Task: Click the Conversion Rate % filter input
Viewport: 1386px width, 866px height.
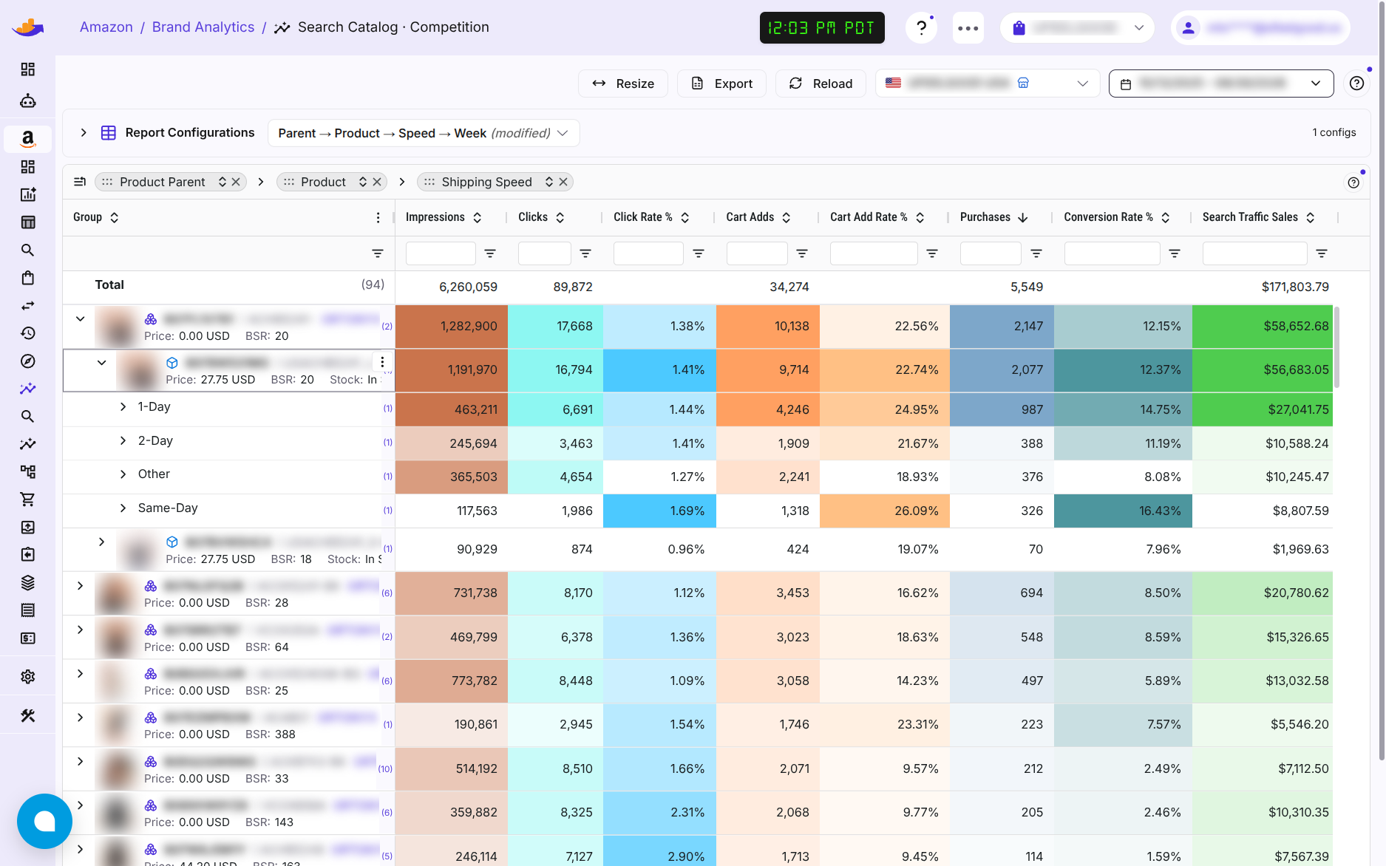Action: tap(1112, 253)
